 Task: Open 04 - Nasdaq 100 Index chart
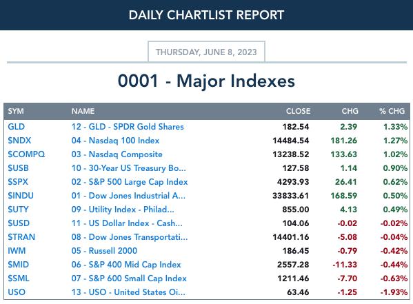pos(115,141)
